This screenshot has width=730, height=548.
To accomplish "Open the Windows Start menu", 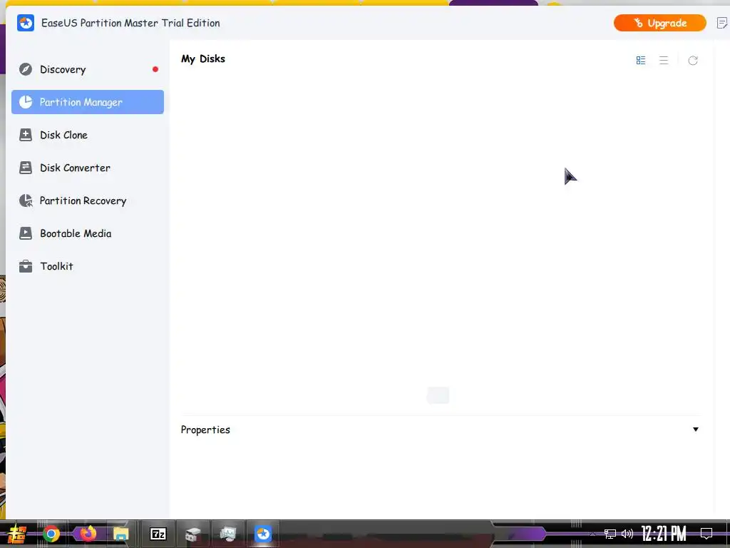I will tap(17, 534).
